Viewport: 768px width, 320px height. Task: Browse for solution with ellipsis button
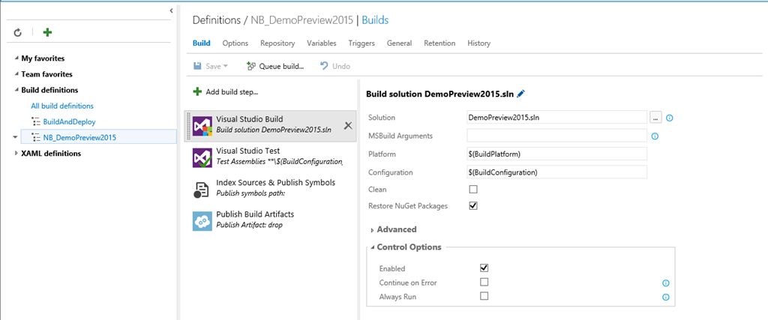click(655, 118)
